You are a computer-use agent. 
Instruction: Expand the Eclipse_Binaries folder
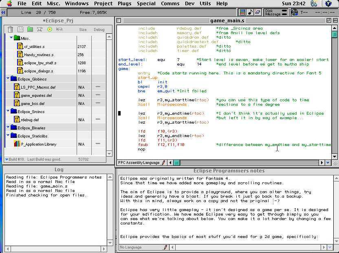[x=8, y=127]
